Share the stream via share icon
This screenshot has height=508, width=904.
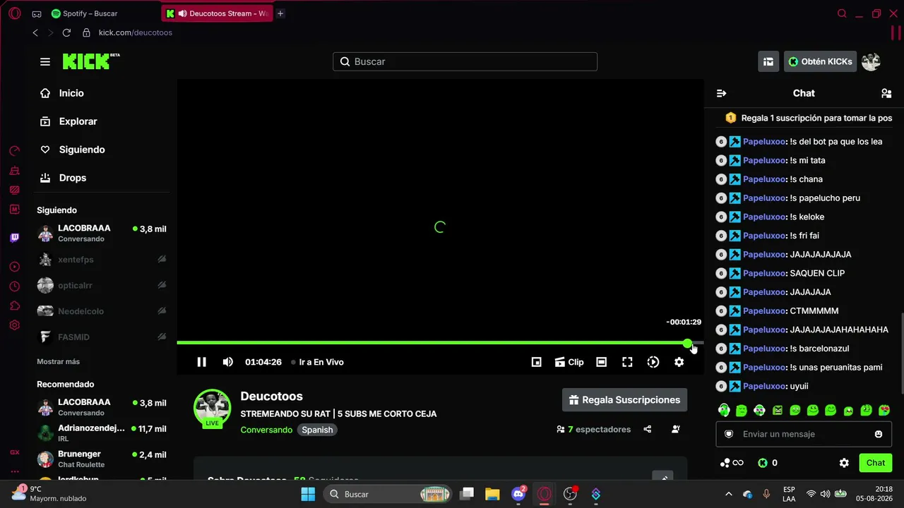648,429
